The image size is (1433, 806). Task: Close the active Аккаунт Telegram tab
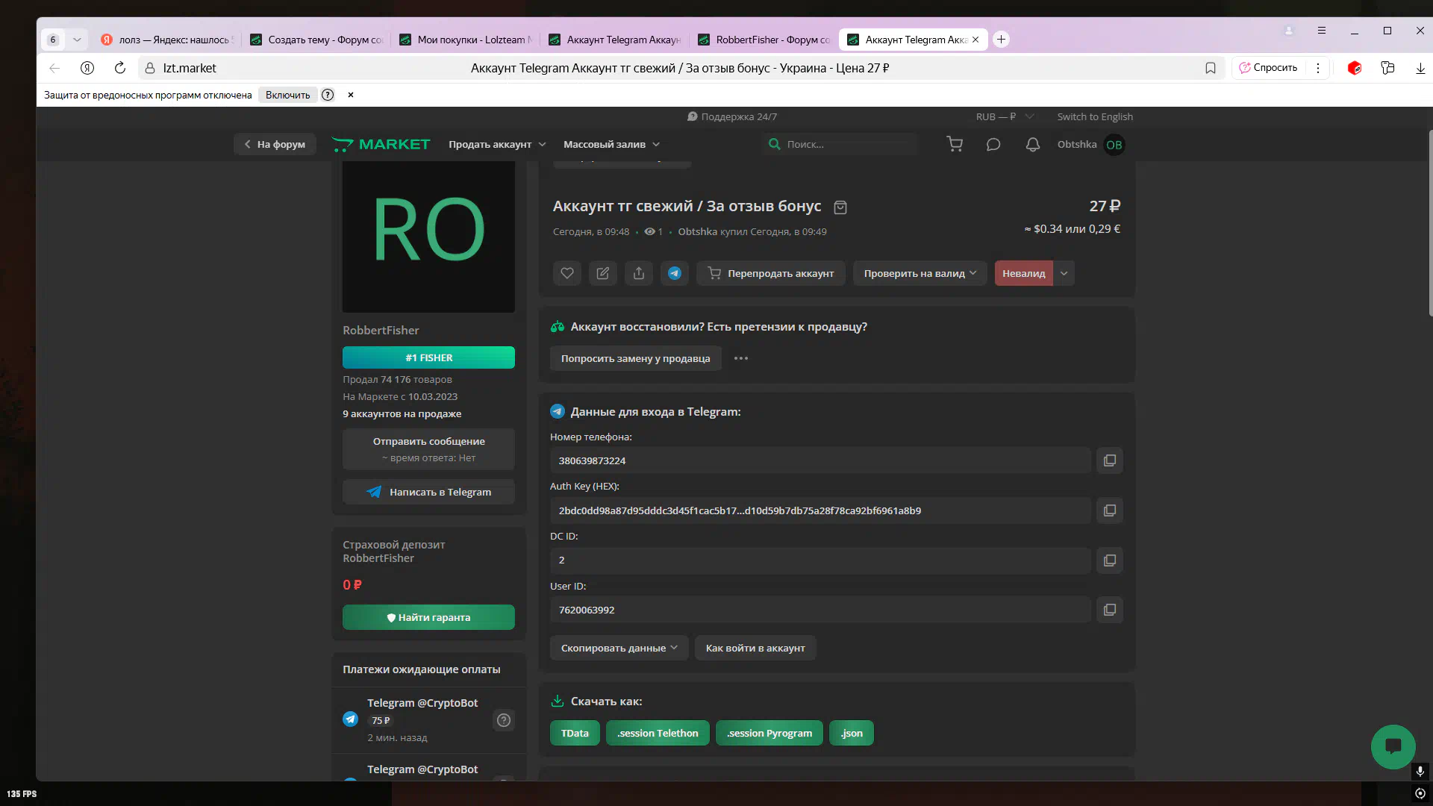[975, 40]
